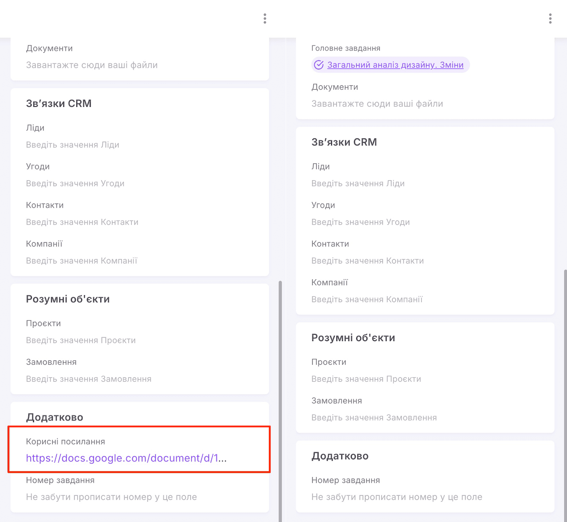Viewport: 567px width, 522px height.
Task: Open the right panel three-dot menu
Action: point(550,18)
